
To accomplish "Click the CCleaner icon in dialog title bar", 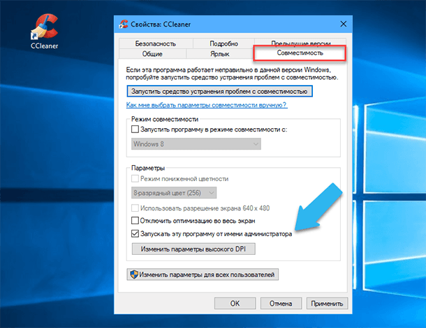I will point(124,24).
